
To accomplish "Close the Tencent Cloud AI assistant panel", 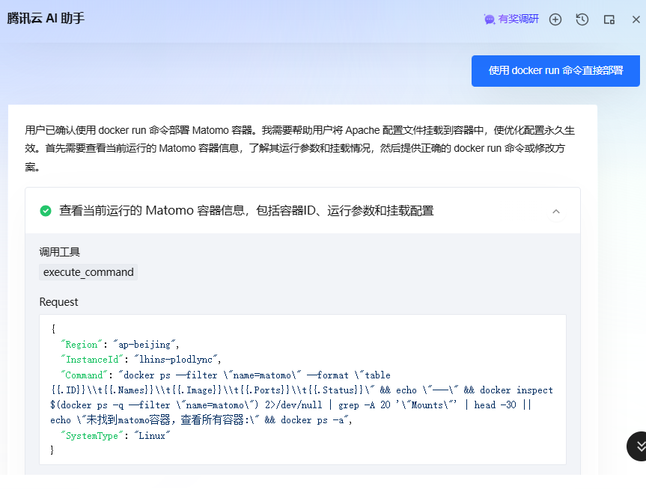I will coord(636,19).
